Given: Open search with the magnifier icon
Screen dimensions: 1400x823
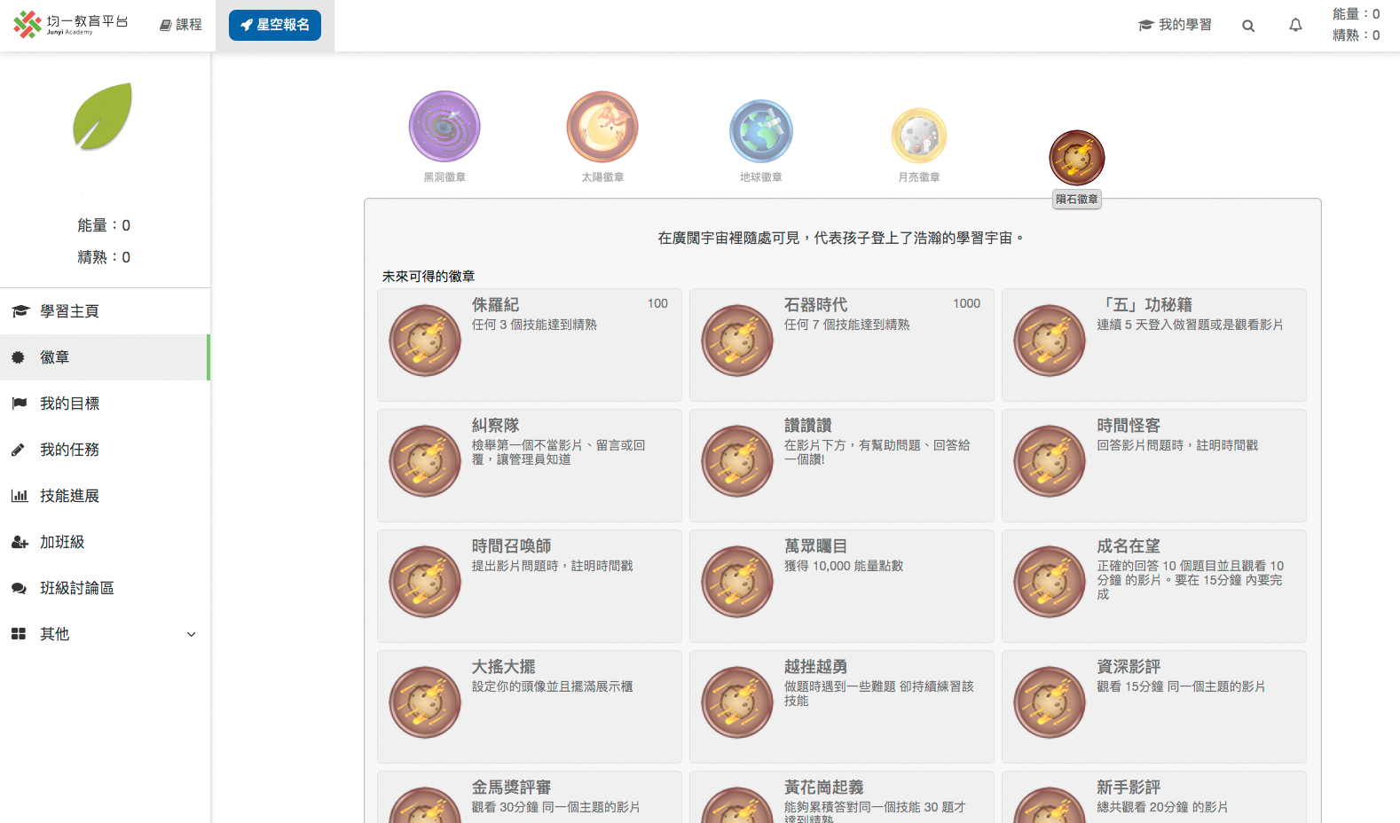Looking at the screenshot, I should tap(1248, 26).
